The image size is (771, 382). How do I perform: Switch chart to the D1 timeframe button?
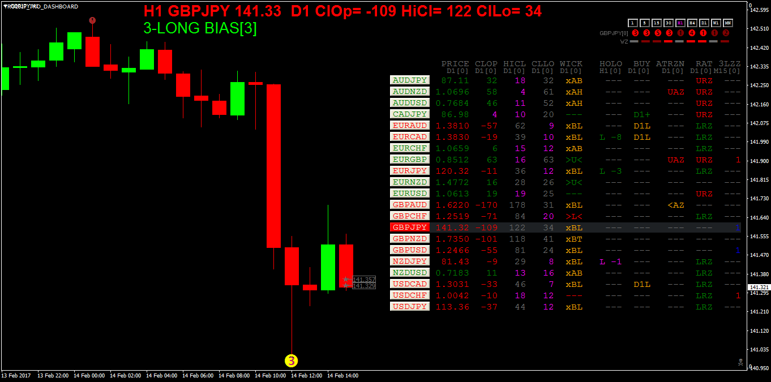click(x=704, y=23)
